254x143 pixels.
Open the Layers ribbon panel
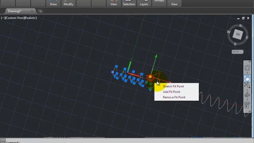pyautogui.click(x=144, y=3)
